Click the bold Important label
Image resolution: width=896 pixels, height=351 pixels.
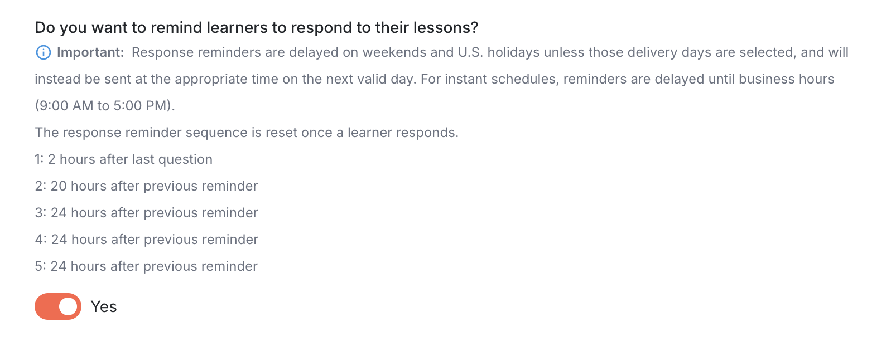90,52
